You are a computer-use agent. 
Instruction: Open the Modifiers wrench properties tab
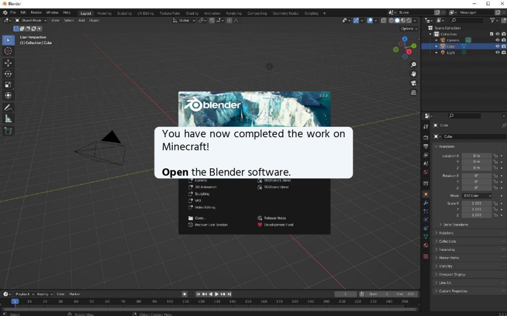(x=426, y=203)
